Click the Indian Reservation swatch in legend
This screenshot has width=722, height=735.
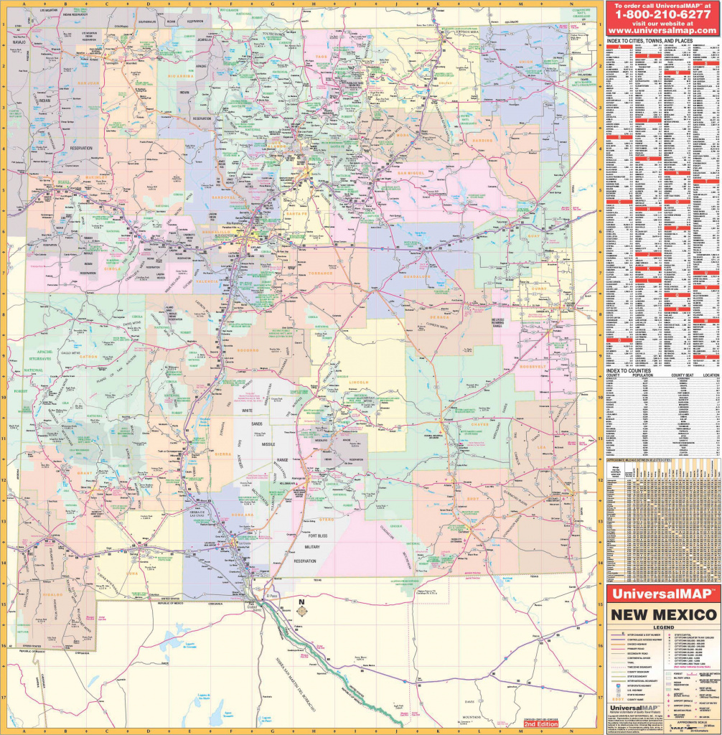pyautogui.click(x=670, y=685)
